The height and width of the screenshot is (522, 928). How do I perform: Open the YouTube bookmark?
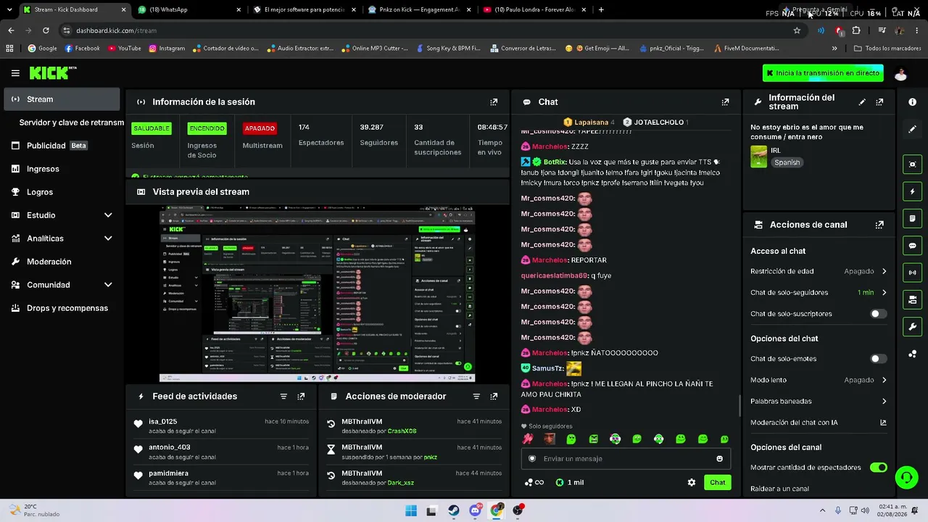click(124, 49)
